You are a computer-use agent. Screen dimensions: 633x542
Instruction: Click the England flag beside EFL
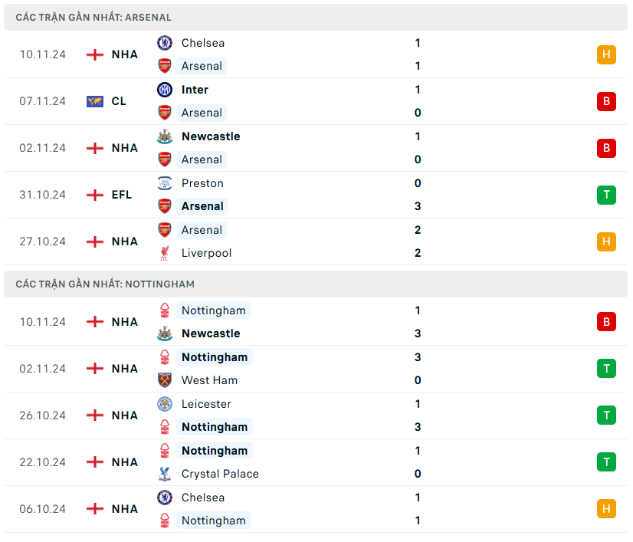point(95,195)
